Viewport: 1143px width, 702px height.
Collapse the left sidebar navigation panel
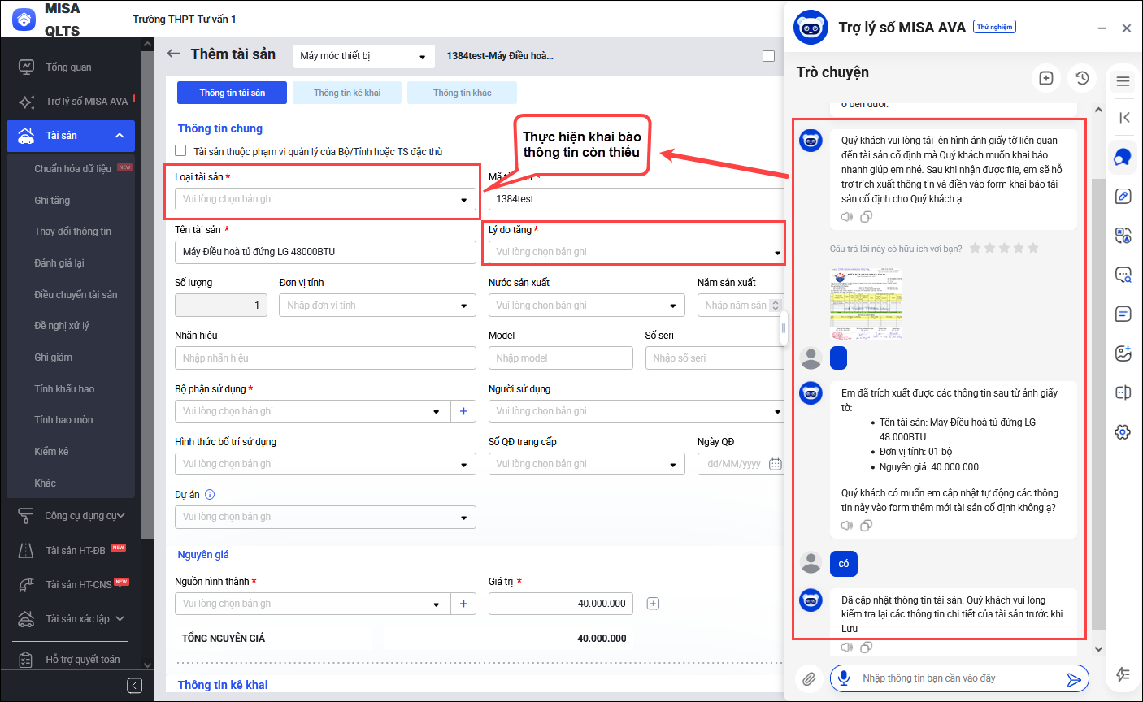pyautogui.click(x=135, y=686)
